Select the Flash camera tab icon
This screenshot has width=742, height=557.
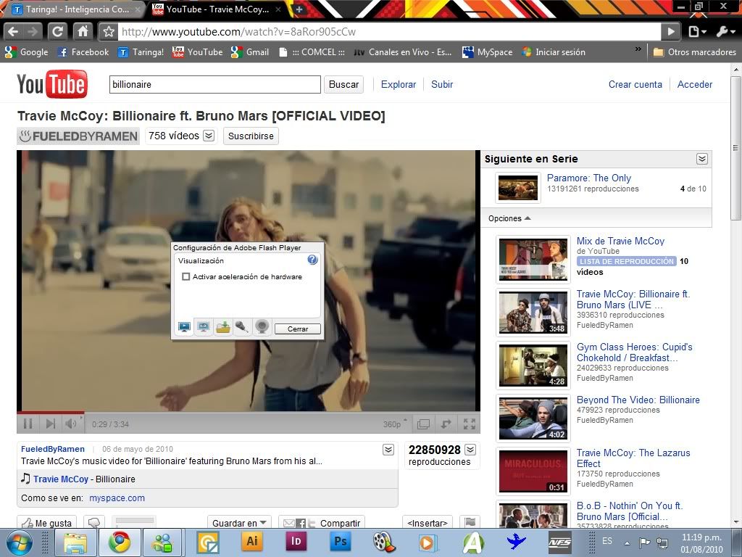[x=262, y=327]
